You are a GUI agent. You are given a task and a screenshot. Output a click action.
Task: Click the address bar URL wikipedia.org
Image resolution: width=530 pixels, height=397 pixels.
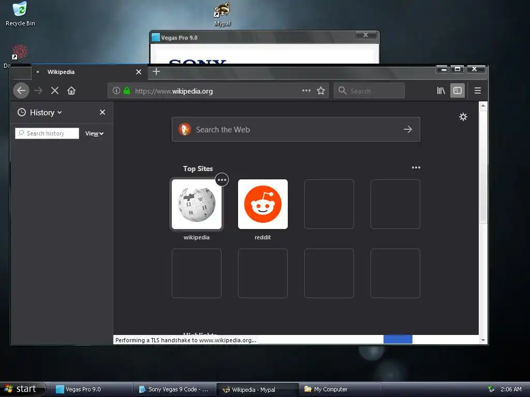174,91
